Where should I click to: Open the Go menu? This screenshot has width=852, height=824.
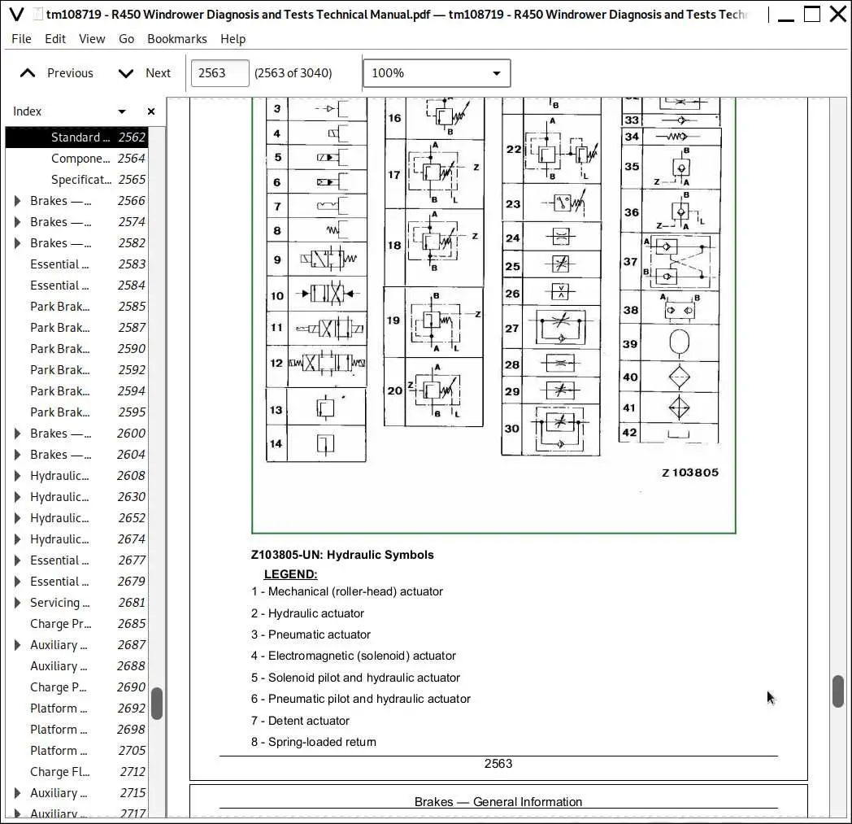(x=126, y=38)
